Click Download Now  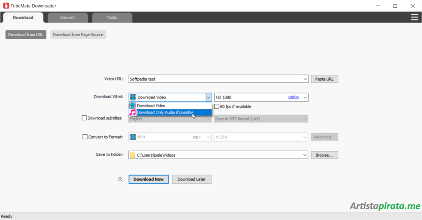pyautogui.click(x=148, y=179)
